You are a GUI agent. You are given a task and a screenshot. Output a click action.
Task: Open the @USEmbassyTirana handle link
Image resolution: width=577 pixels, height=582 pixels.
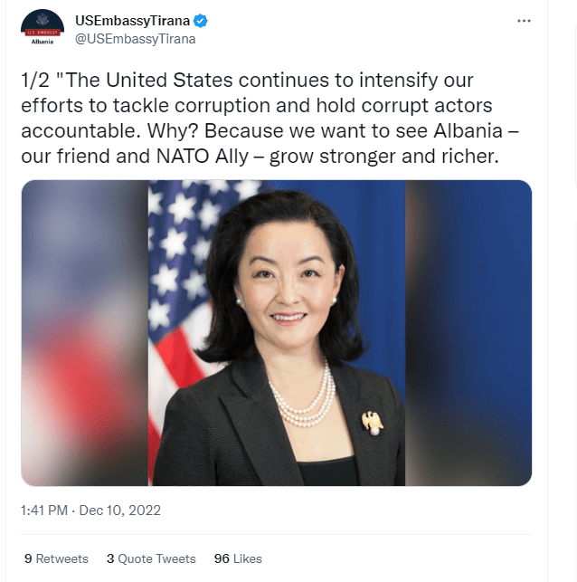click(x=136, y=39)
